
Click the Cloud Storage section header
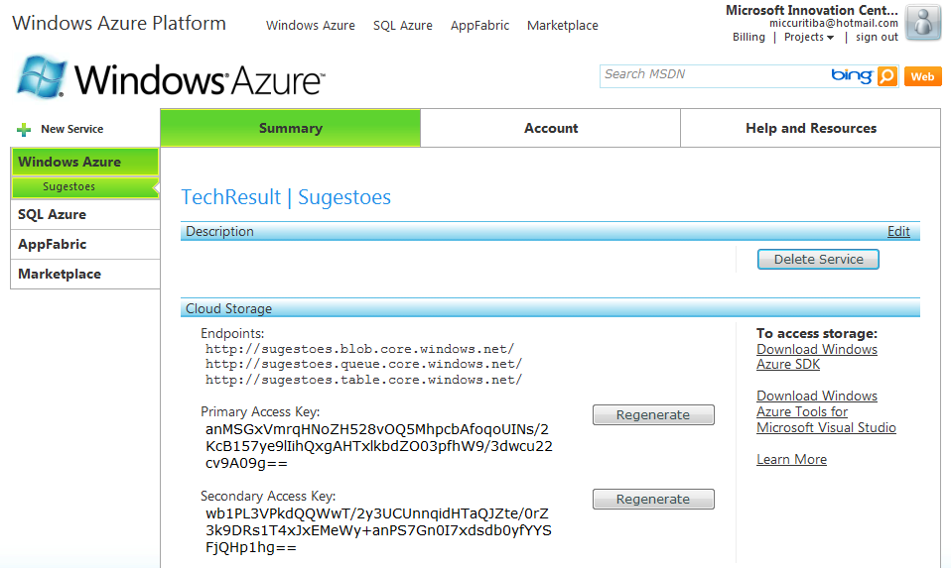pyautogui.click(x=550, y=308)
